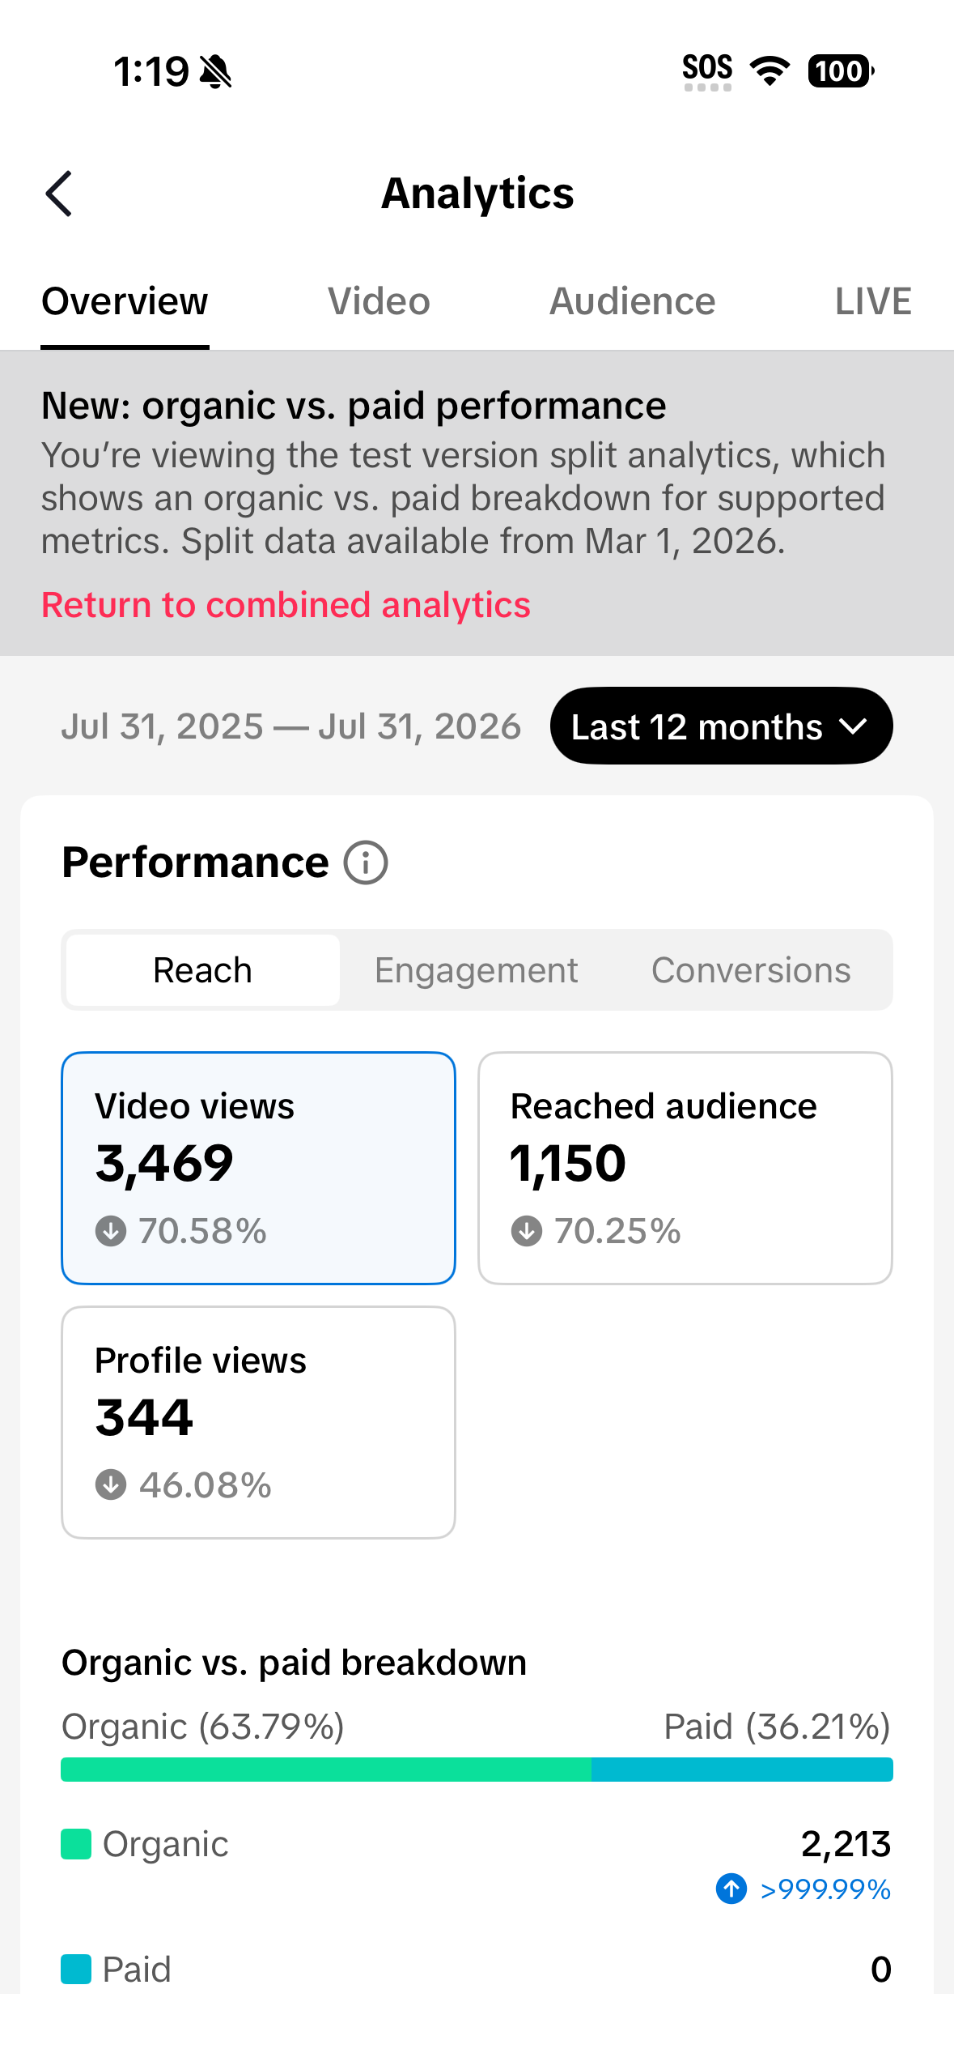Image resolution: width=954 pixels, height=2070 pixels.
Task: Switch to the Engagement segment
Action: click(x=477, y=969)
